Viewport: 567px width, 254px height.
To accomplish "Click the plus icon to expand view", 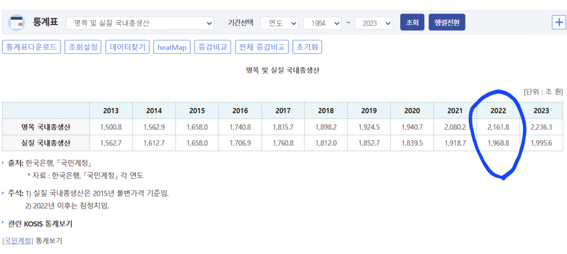I will [x=559, y=22].
